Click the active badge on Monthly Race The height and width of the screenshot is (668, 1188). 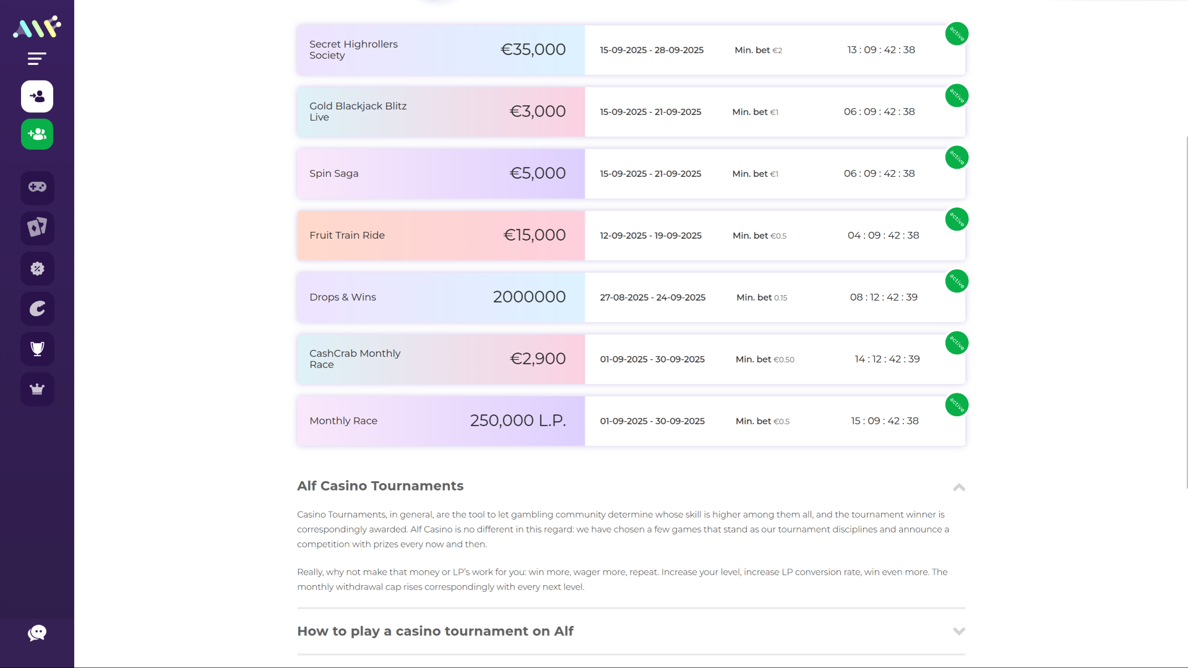pyautogui.click(x=957, y=405)
